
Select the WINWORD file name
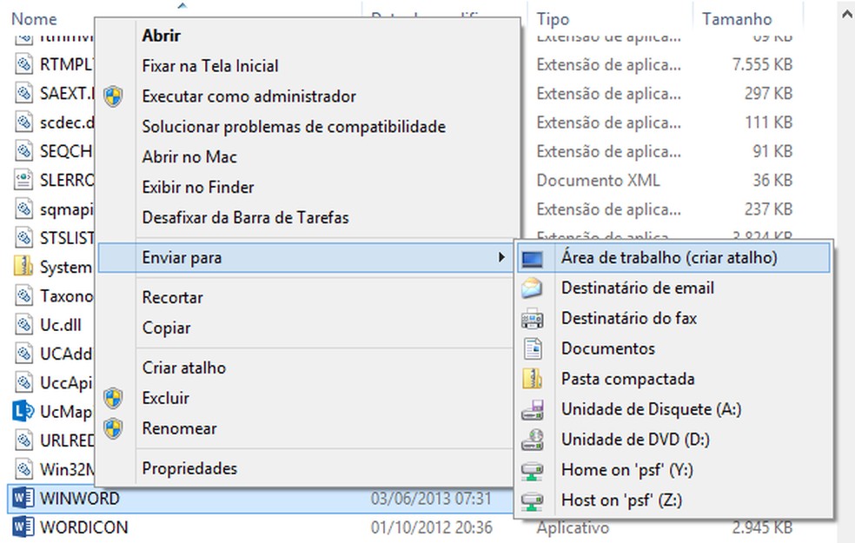(80, 499)
